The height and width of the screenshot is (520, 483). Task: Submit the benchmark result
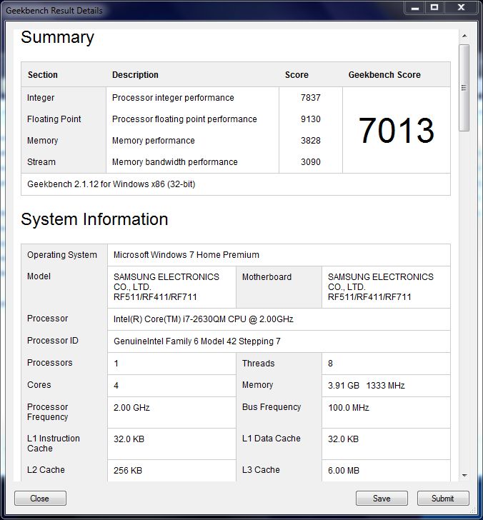tap(443, 498)
